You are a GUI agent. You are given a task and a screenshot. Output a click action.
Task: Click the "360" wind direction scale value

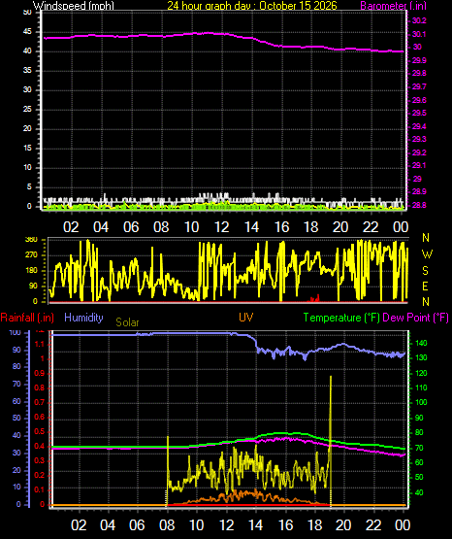[x=31, y=240]
